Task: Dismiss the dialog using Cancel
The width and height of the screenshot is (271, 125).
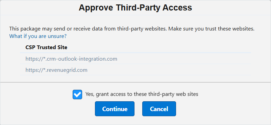Action: (x=159, y=109)
